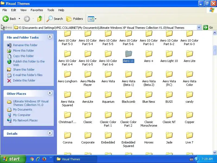This screenshot has width=217, height=163.
Task: Click Copy this folder
Action: [x=23, y=56]
